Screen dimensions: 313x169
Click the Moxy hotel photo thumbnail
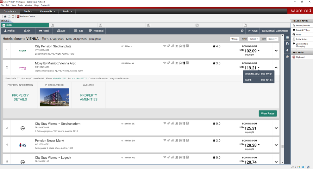(x=54, y=97)
